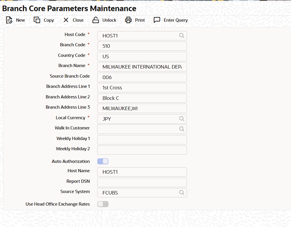Open Host Code lookup search icon
The image size is (291, 227).
tap(182, 36)
